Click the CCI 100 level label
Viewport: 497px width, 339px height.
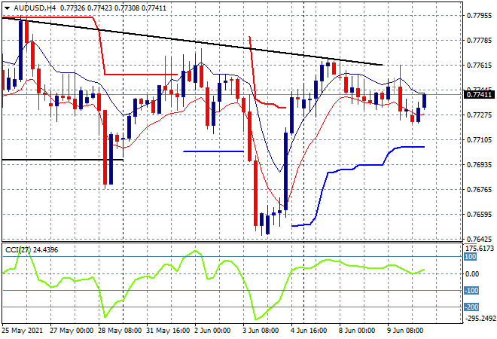click(471, 257)
